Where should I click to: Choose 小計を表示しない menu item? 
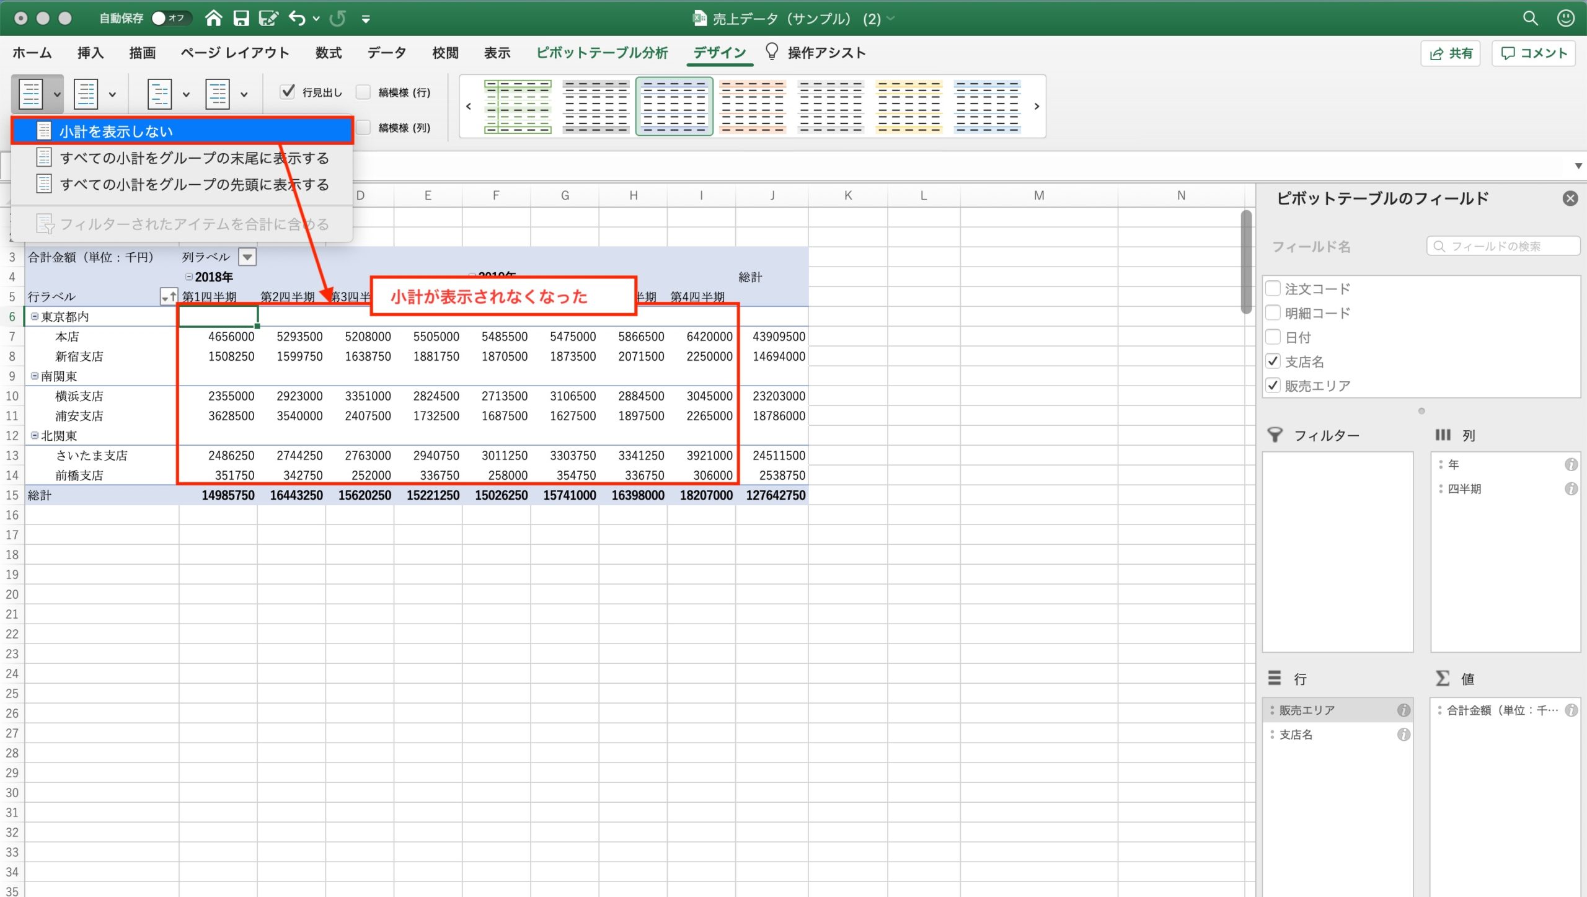point(182,131)
